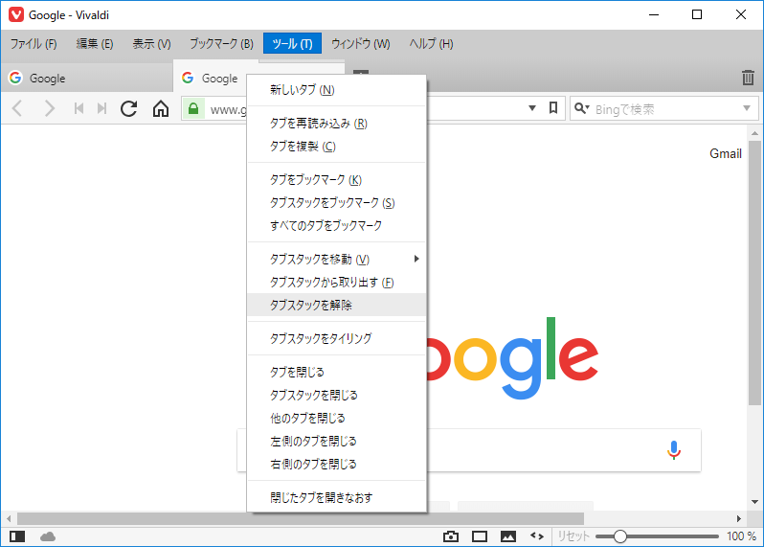Viewport: 764px width, 547px height.
Task: Choose タブスタックから取り出す (F)
Action: coord(337,283)
